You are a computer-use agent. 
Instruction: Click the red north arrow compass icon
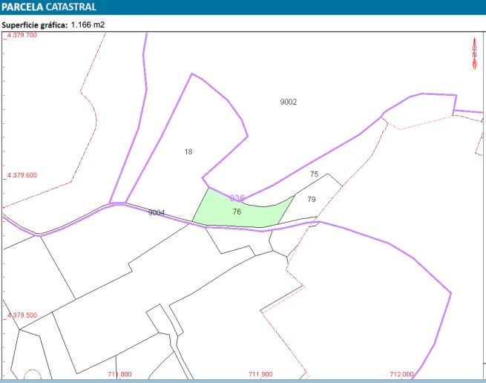474,53
